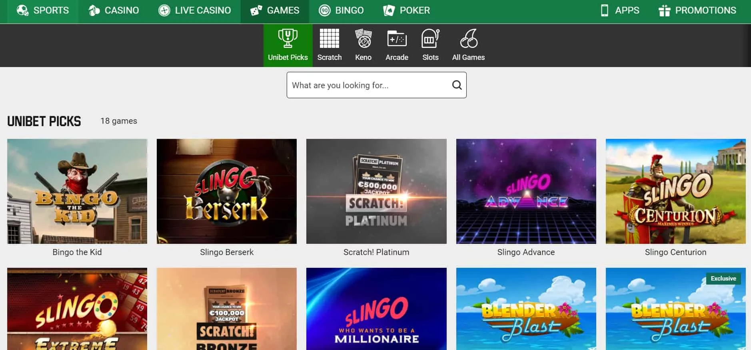Click the Unibet Picks trophy icon
The height and width of the screenshot is (350, 751).
288,38
